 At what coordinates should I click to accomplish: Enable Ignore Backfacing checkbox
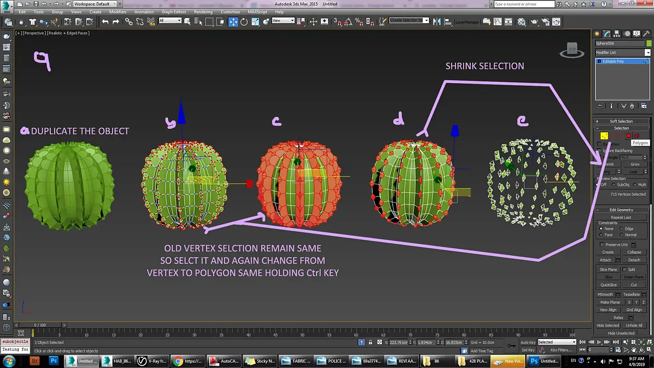(599, 151)
